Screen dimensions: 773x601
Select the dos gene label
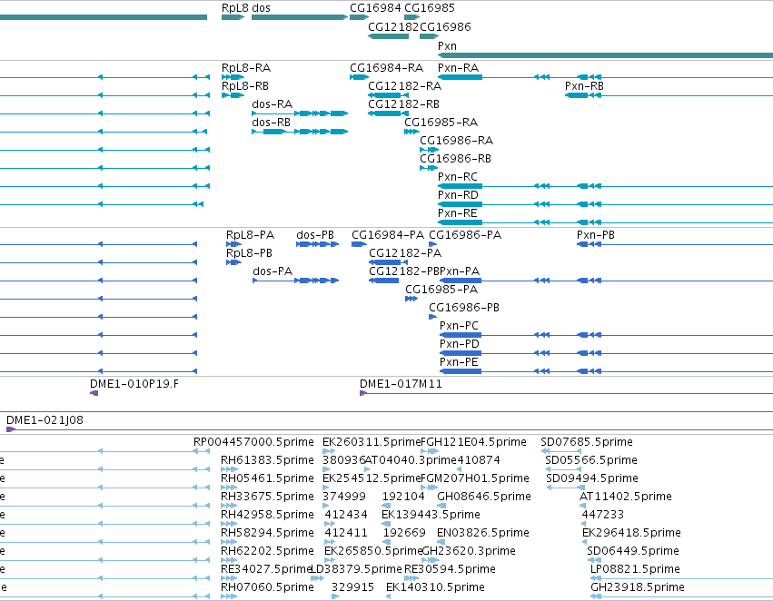(261, 8)
